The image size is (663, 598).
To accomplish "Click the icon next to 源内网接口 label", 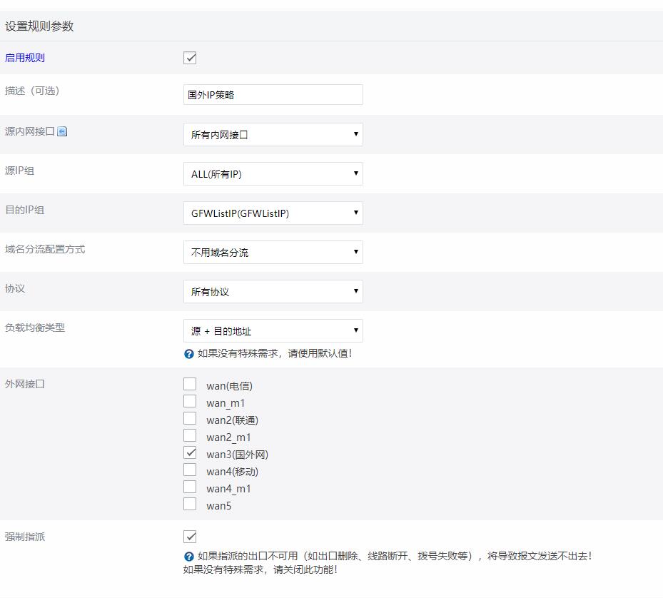I will coord(62,131).
